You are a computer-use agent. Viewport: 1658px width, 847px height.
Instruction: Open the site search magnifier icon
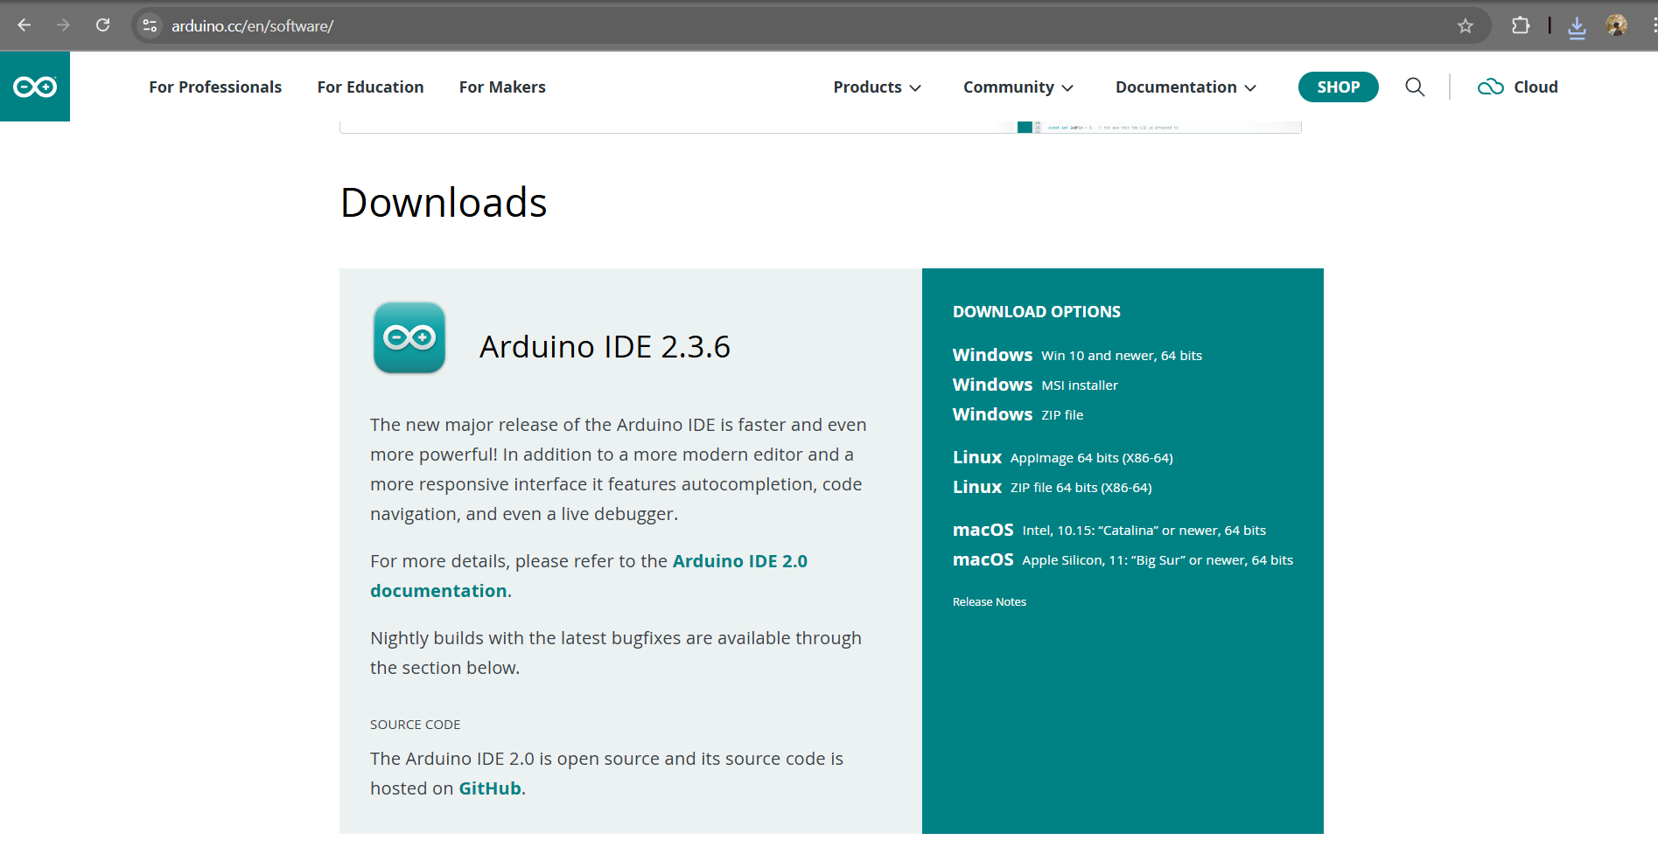click(x=1415, y=87)
